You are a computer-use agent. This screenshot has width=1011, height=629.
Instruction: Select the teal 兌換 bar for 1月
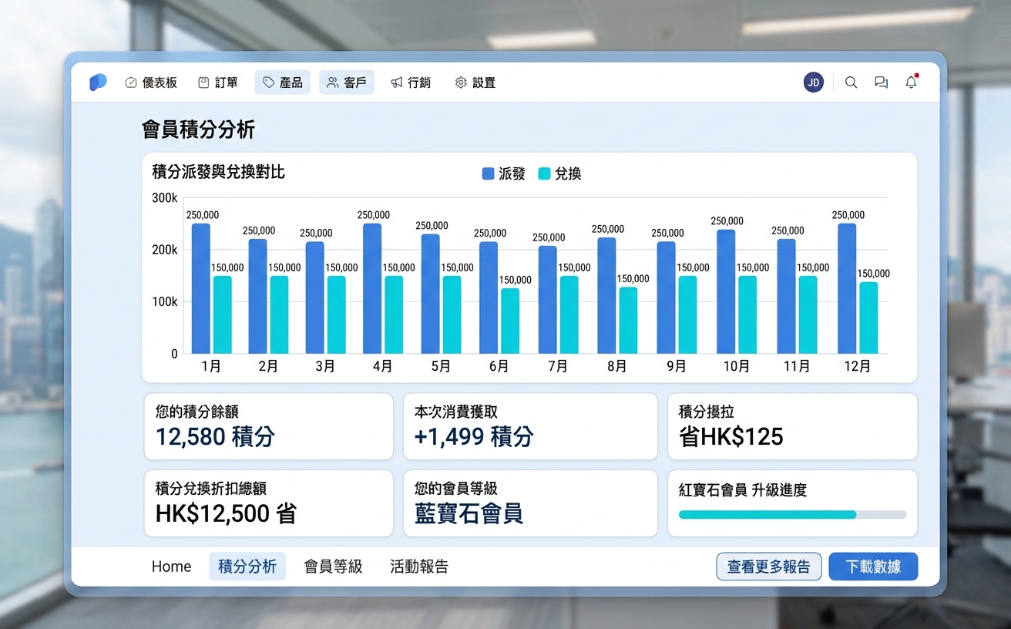pyautogui.click(x=223, y=314)
